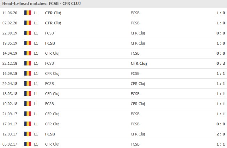Click the Romania flag on the 05.02.17 row
The image size is (227, 148).
28,144
